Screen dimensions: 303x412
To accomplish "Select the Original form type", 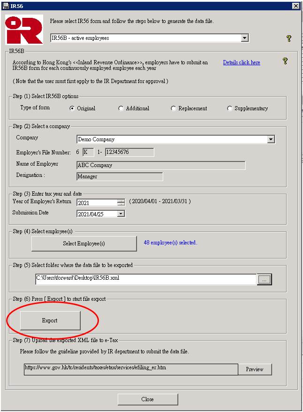I will (72, 108).
